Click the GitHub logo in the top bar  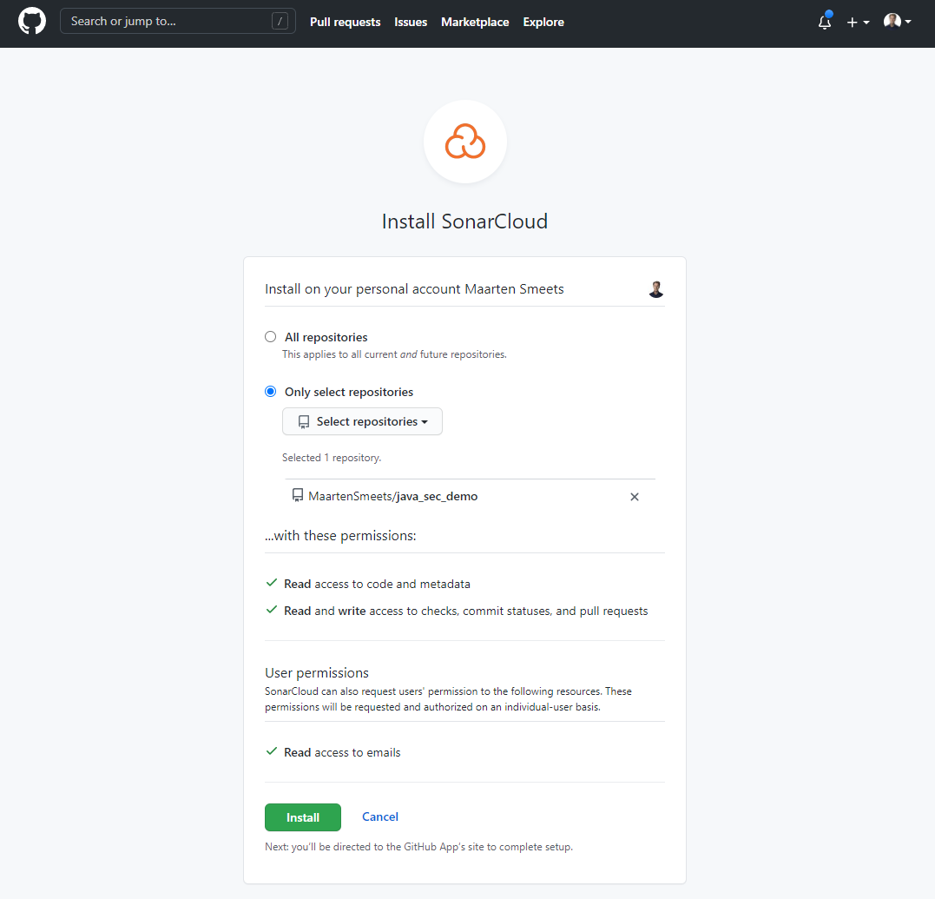[x=31, y=21]
